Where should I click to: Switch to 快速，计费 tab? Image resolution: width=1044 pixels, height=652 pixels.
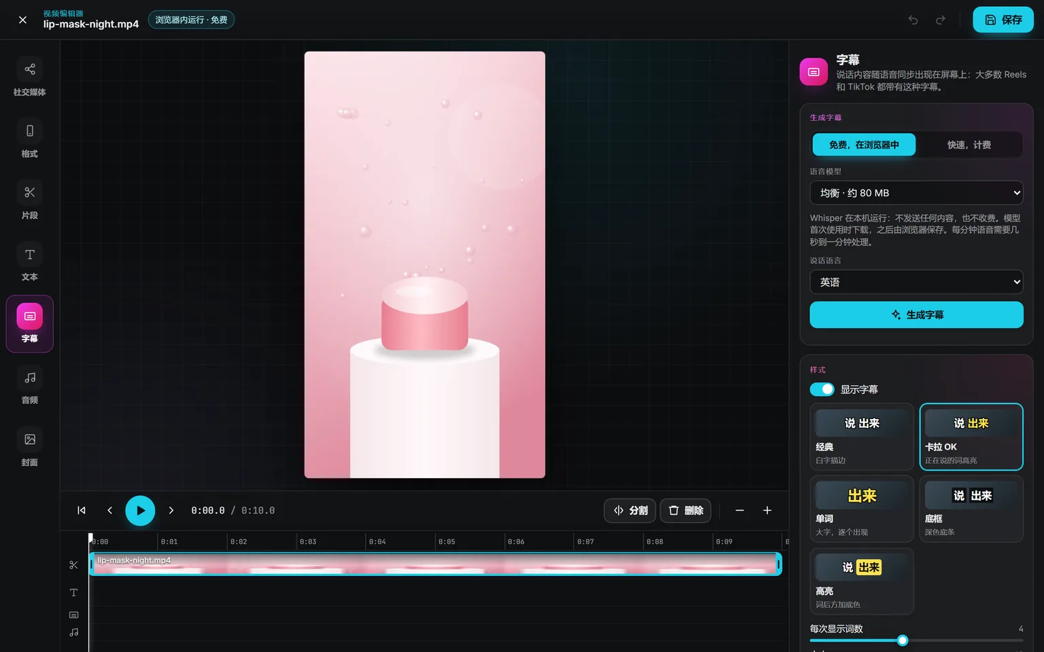(x=969, y=145)
